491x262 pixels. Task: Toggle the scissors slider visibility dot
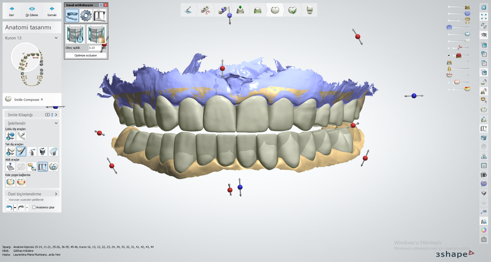449,48
